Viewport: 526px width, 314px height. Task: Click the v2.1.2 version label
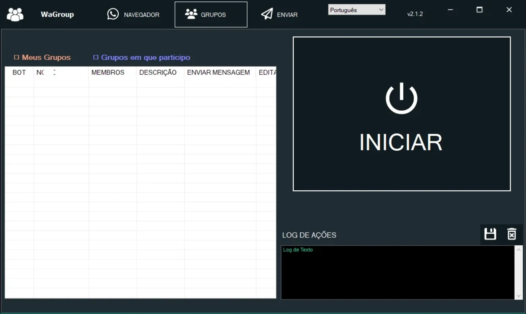[415, 14]
